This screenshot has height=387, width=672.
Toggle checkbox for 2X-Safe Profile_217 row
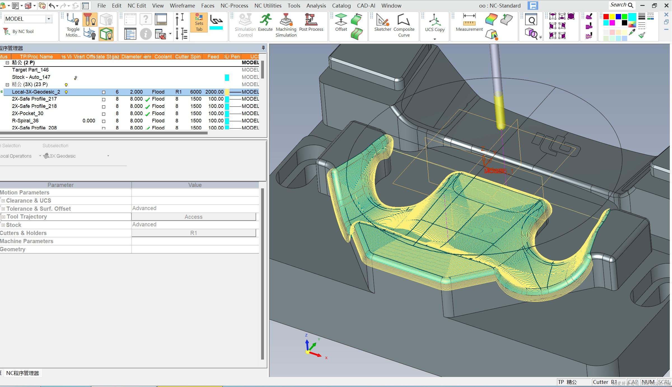coord(104,99)
